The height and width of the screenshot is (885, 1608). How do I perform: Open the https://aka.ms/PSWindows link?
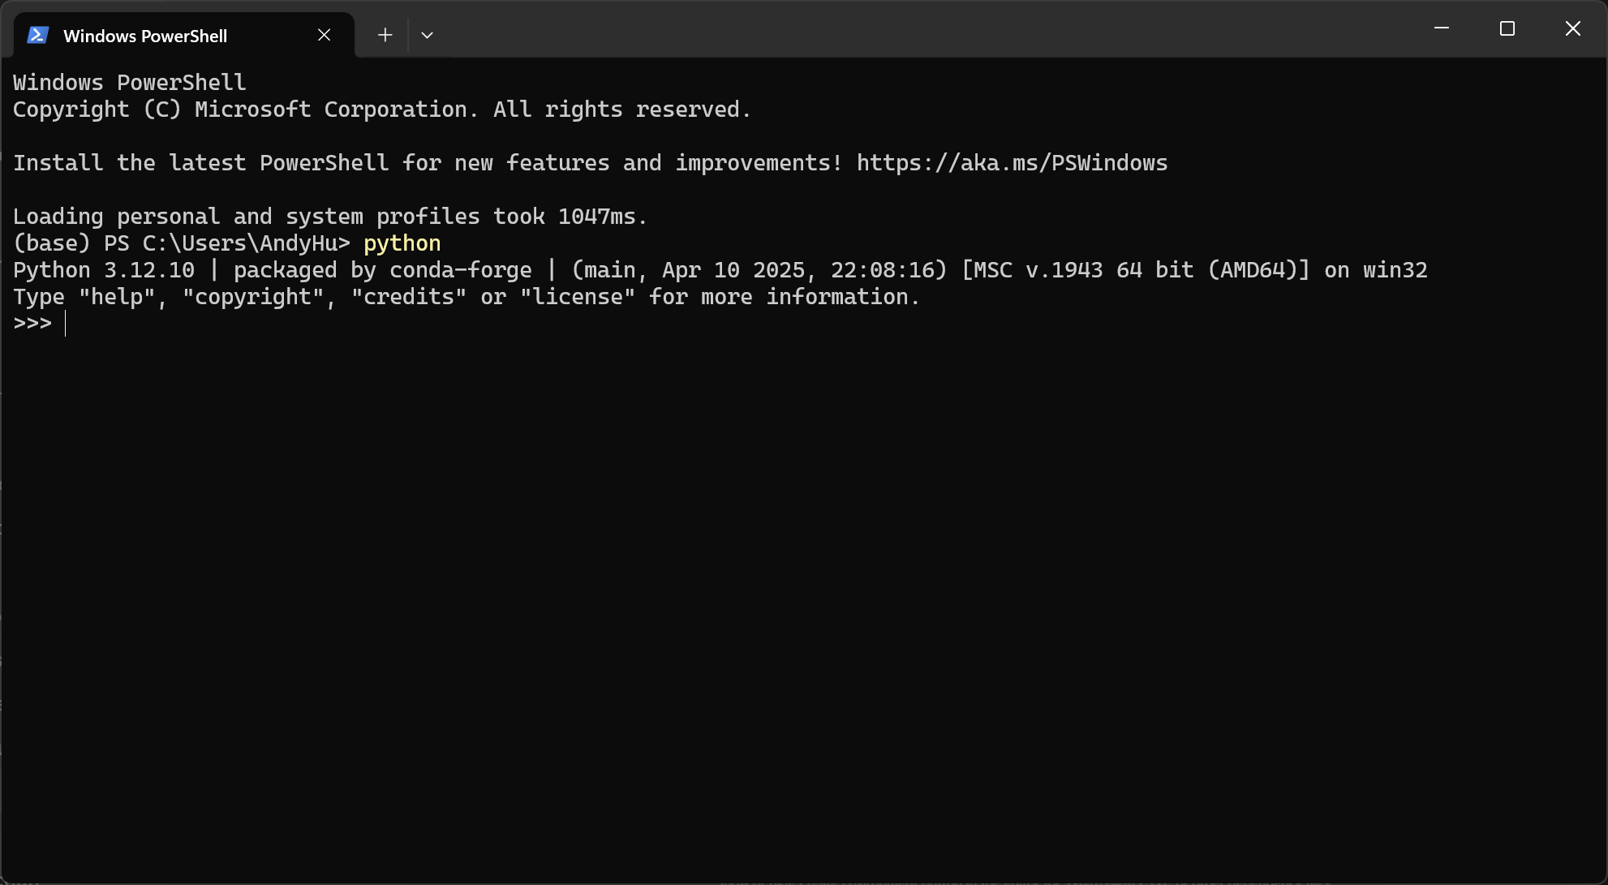coord(1012,163)
